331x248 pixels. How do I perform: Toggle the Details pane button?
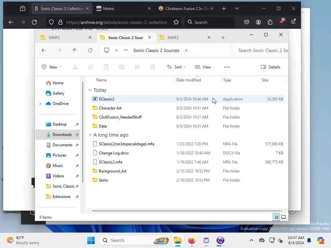tap(271, 67)
